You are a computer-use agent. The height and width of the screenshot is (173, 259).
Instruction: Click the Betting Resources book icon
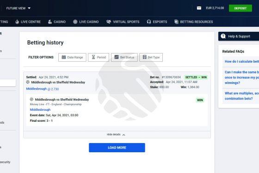point(176,22)
